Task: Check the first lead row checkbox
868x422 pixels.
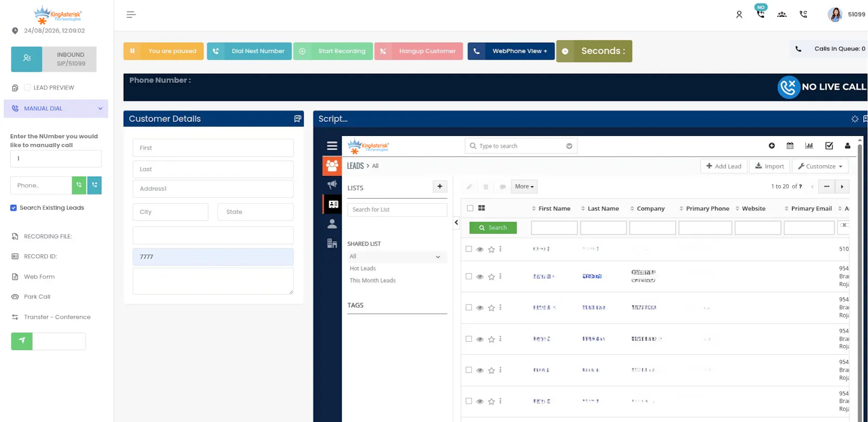Action: pos(469,249)
